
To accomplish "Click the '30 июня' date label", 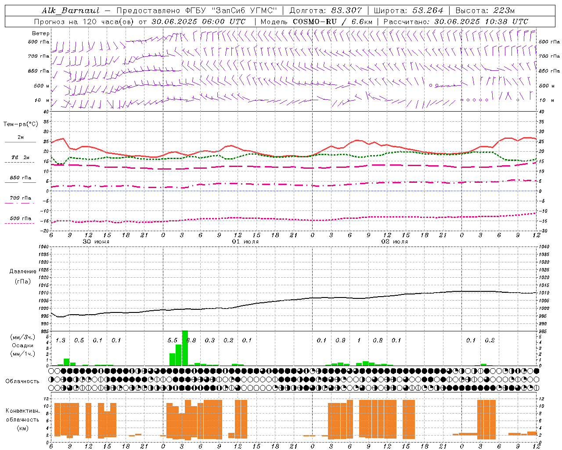I will 96,242.
